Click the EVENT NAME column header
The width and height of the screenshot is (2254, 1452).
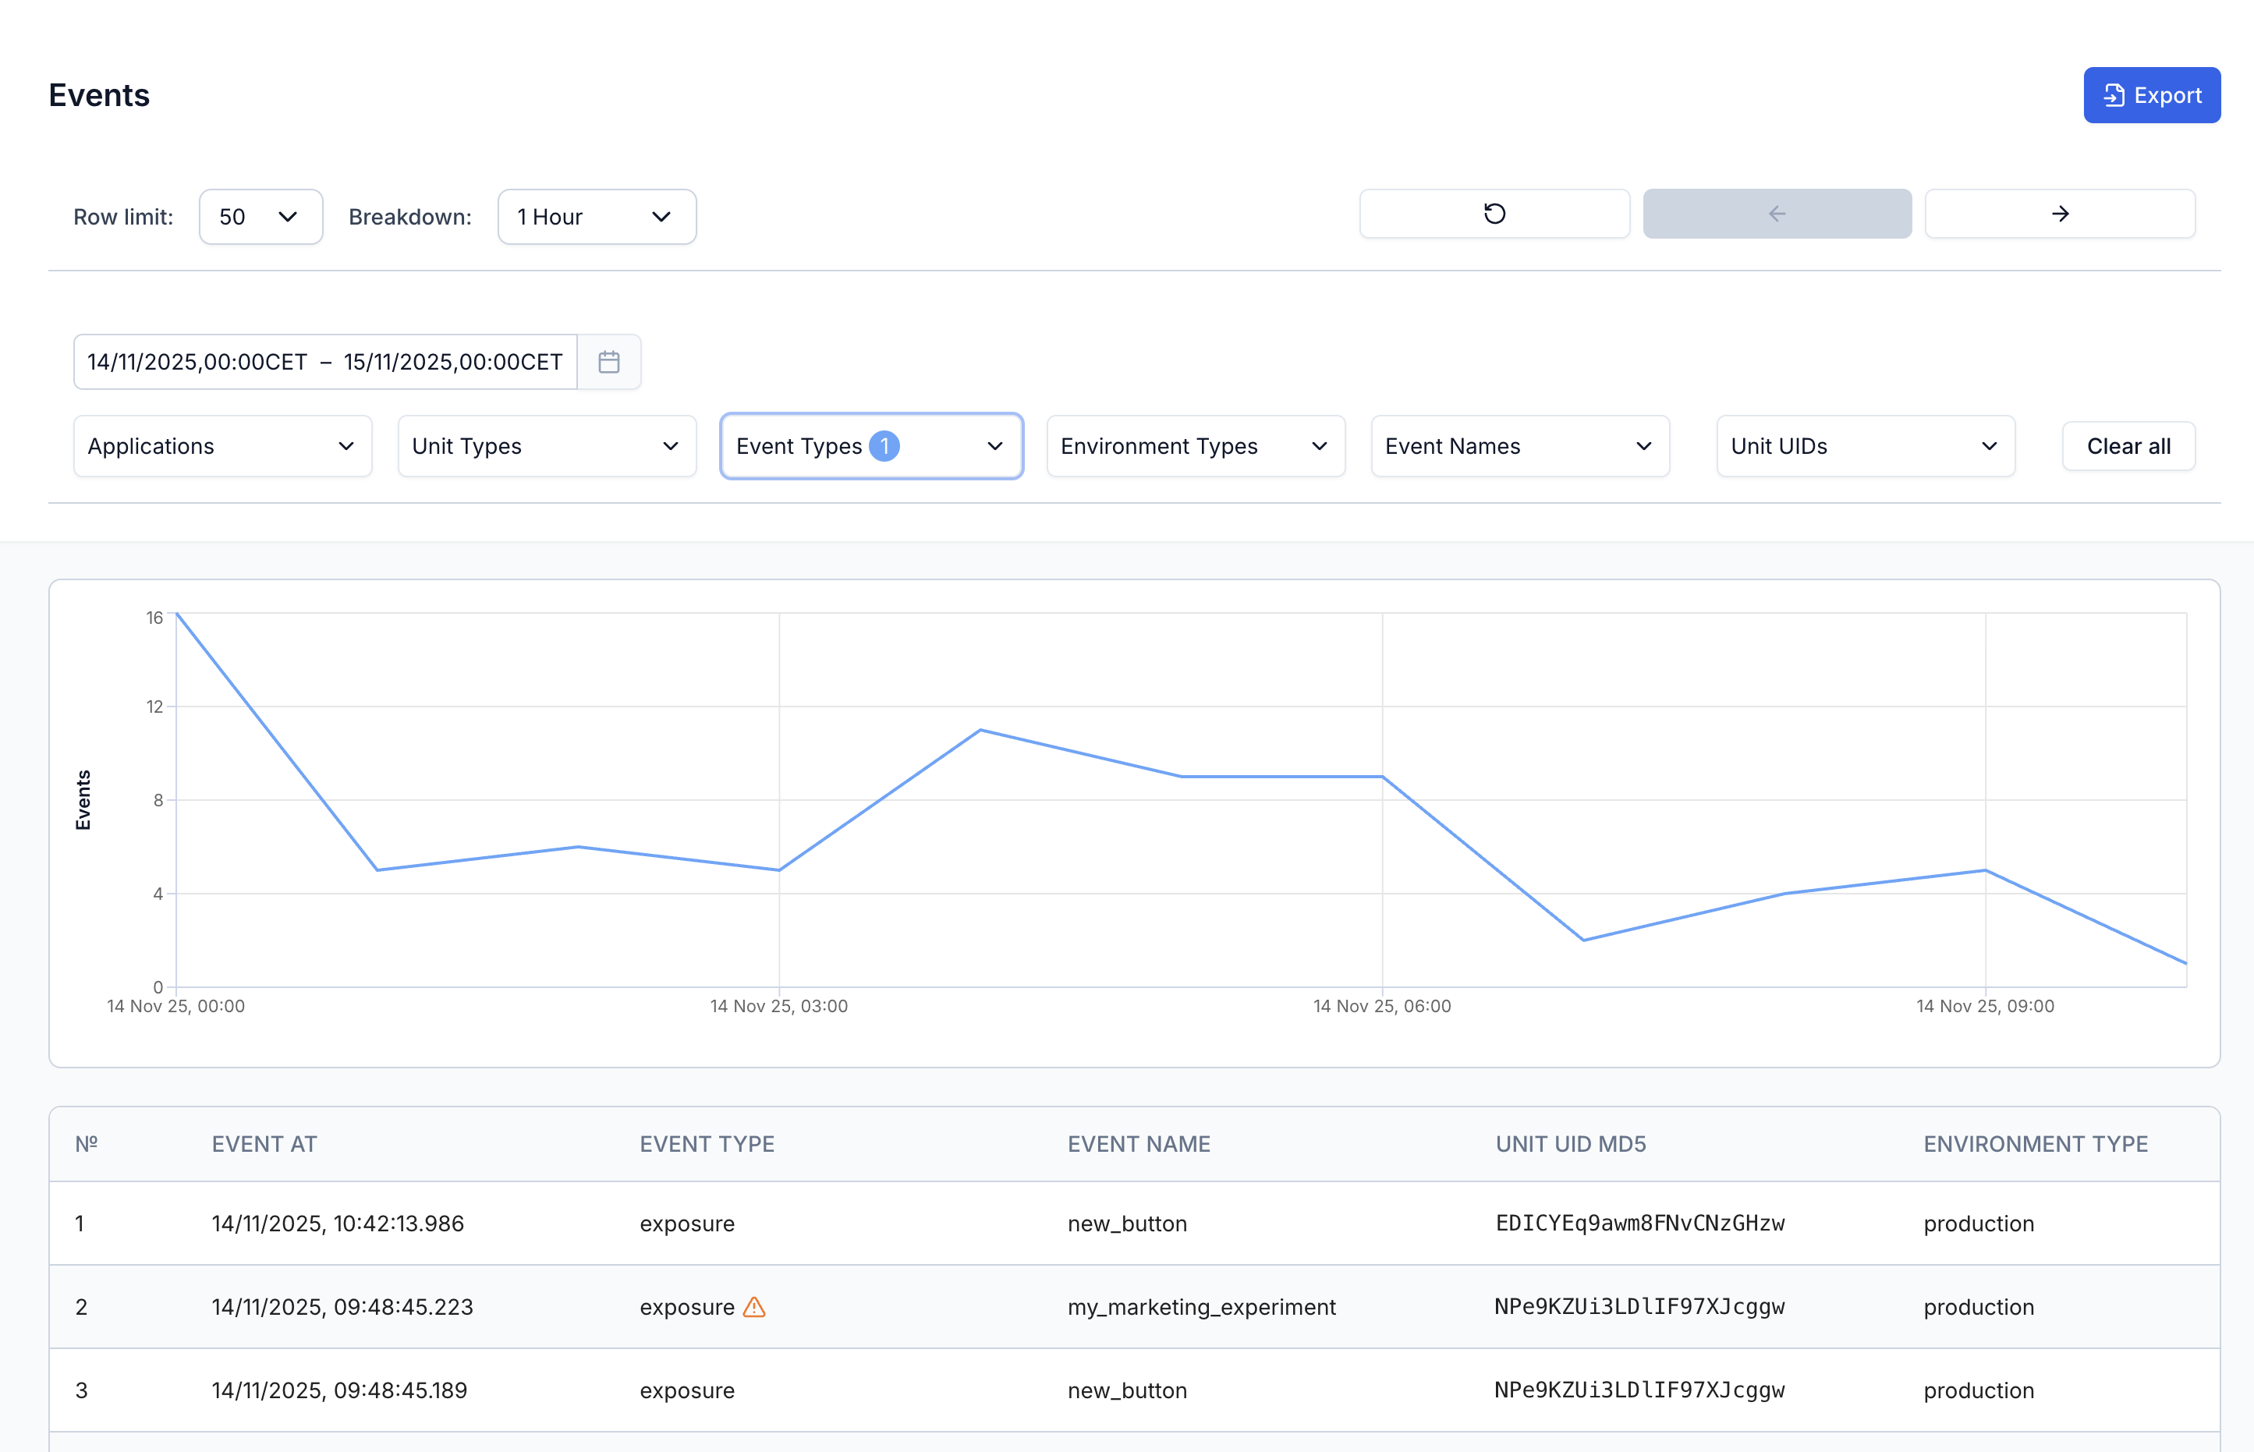[x=1139, y=1144]
